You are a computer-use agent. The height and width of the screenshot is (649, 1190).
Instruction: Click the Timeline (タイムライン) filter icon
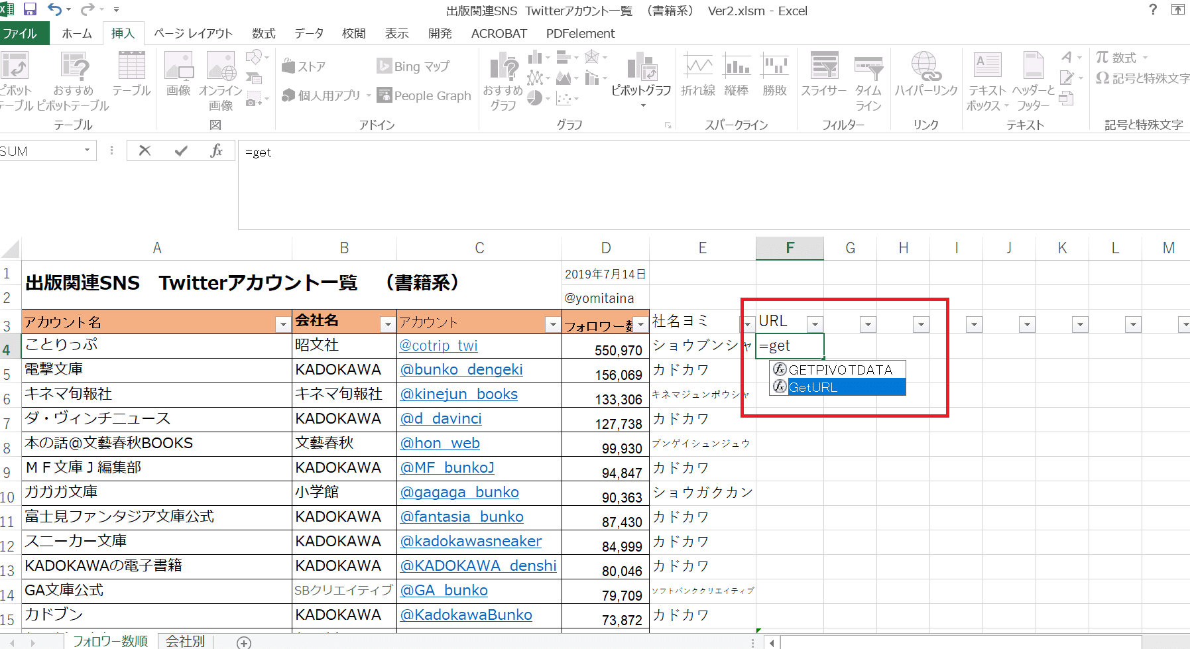868,81
